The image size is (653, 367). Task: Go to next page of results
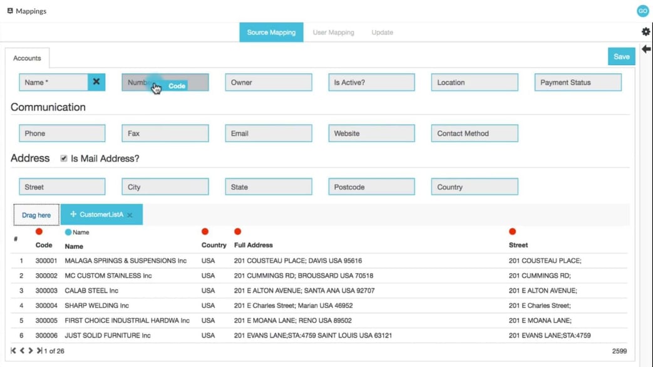[31, 351]
